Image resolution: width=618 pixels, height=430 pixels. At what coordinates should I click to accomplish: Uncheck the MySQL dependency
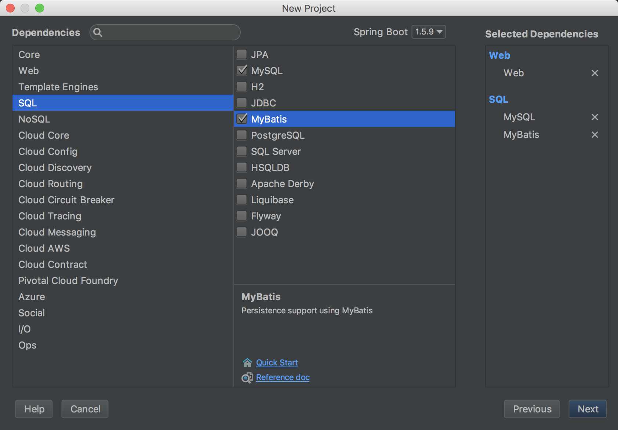[x=242, y=70]
